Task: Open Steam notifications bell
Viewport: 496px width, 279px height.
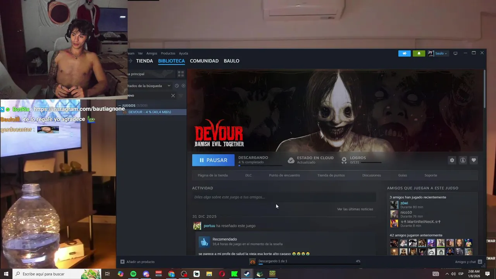Action: coord(419,53)
